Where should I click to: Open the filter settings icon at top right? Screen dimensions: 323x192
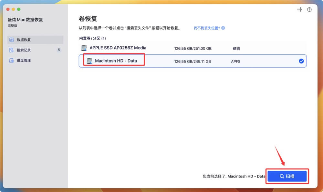click(299, 9)
